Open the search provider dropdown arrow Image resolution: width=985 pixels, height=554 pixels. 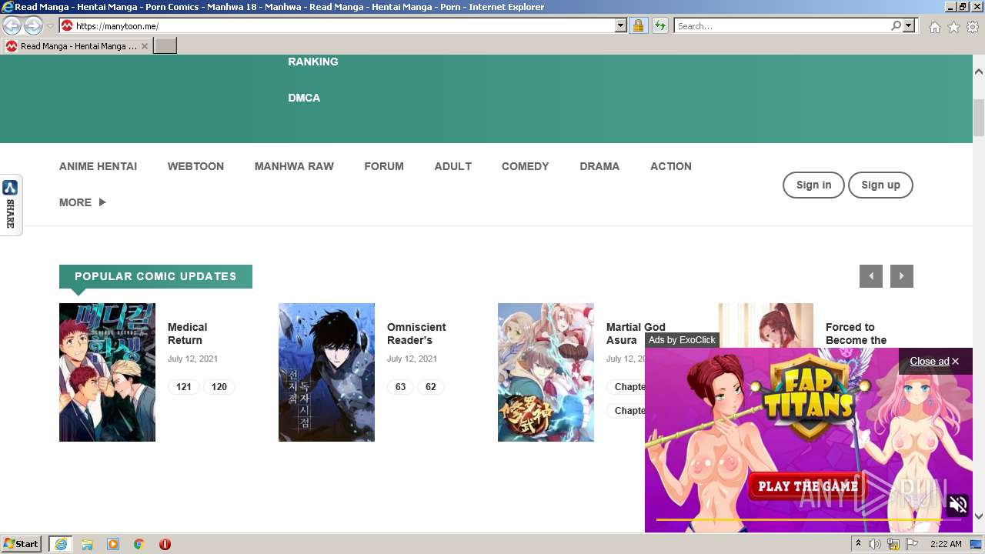pos(909,26)
